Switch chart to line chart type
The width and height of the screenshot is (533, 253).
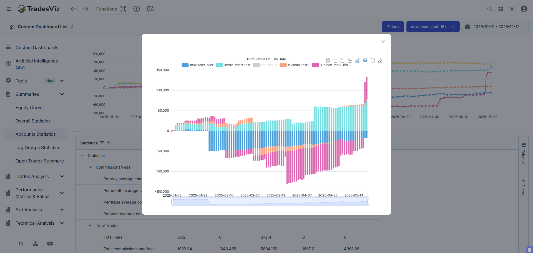point(350,60)
